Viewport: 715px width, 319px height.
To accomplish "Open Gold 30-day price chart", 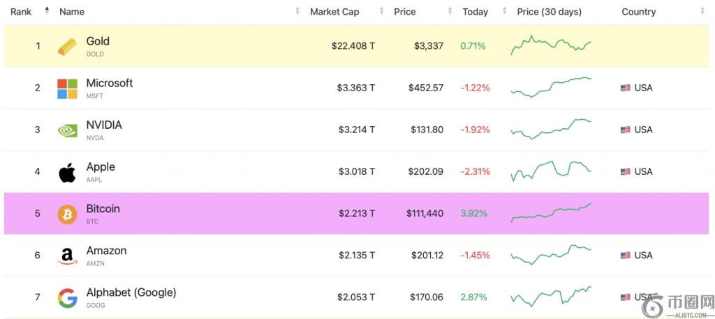I will pos(551,45).
